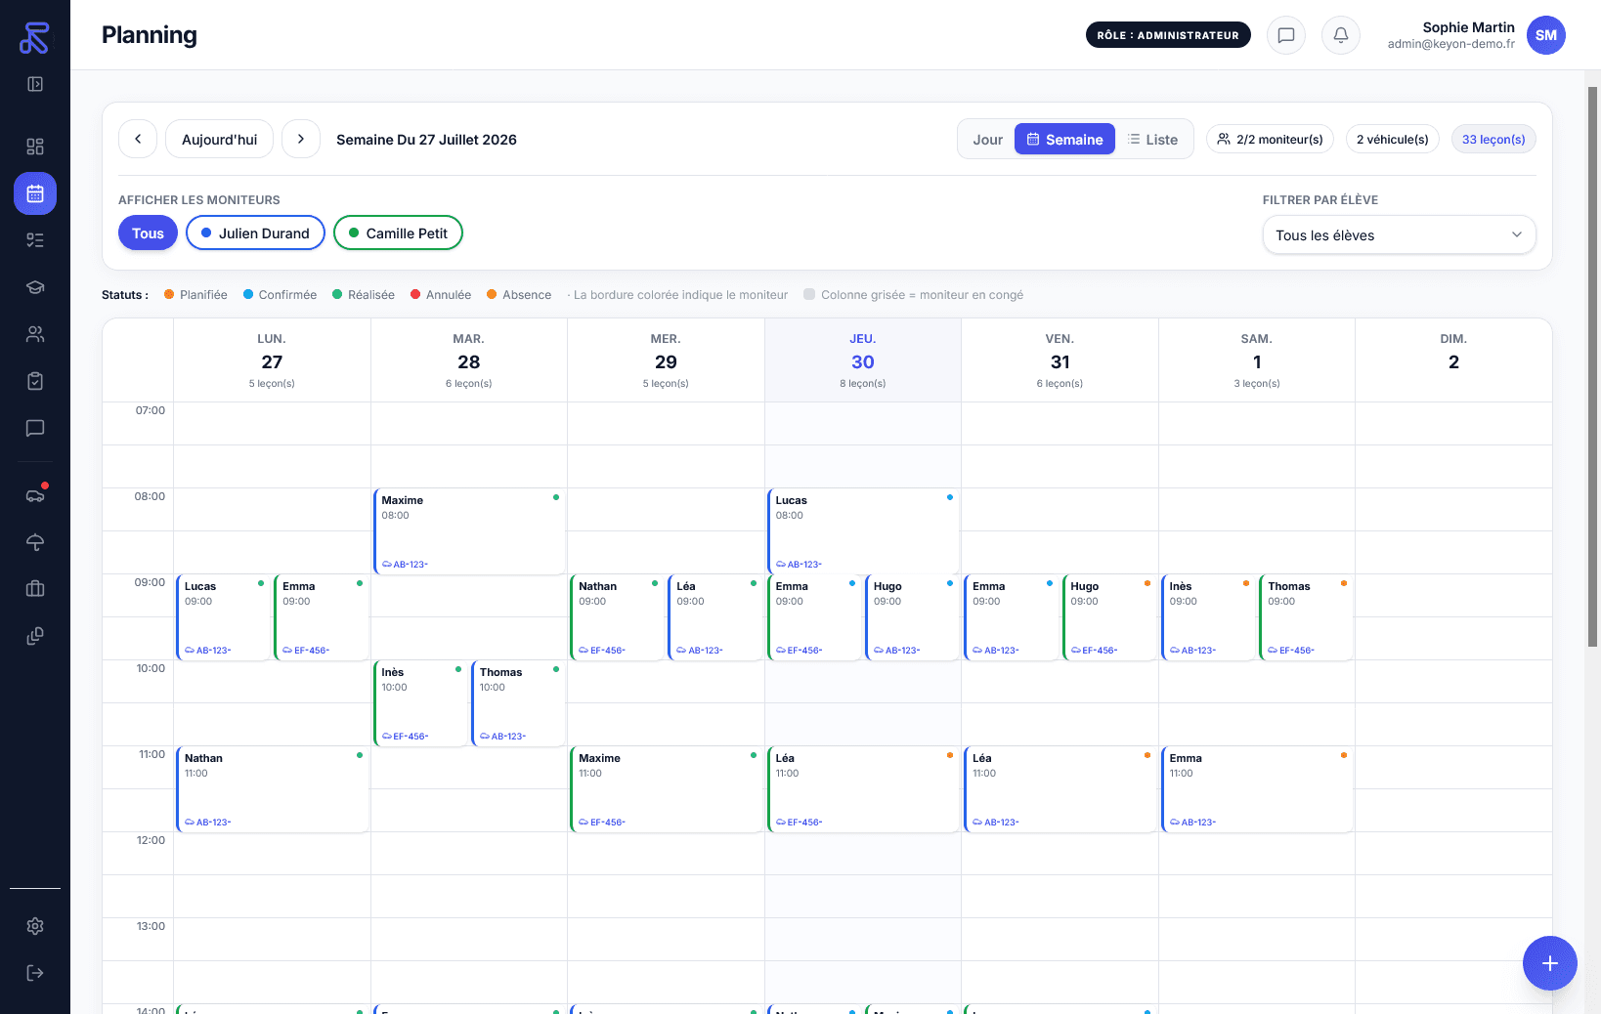The height and width of the screenshot is (1014, 1601).
Task: Click the 2 véhicule(s) badge
Action: [1393, 140]
